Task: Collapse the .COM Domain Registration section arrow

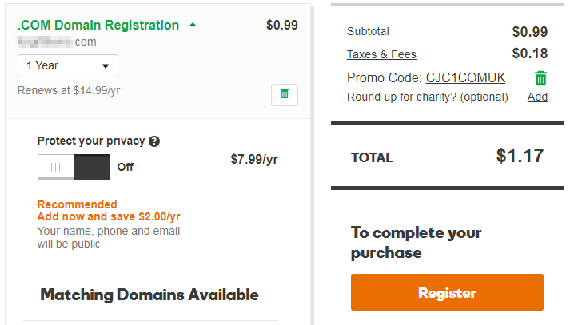Action: 193,25
